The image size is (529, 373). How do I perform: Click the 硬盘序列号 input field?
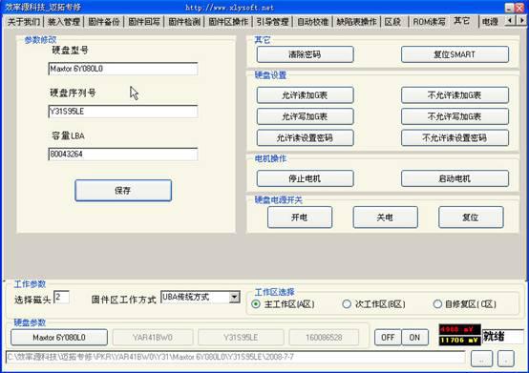123,112
